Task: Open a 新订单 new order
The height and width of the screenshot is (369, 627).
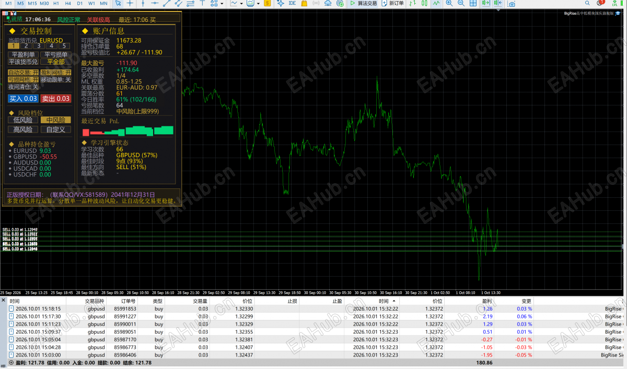Action: point(392,3)
